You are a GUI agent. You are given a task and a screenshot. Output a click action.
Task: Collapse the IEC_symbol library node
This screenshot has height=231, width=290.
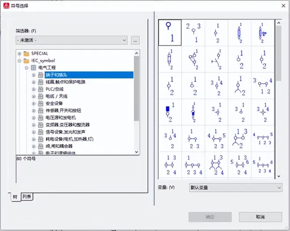(x=19, y=61)
